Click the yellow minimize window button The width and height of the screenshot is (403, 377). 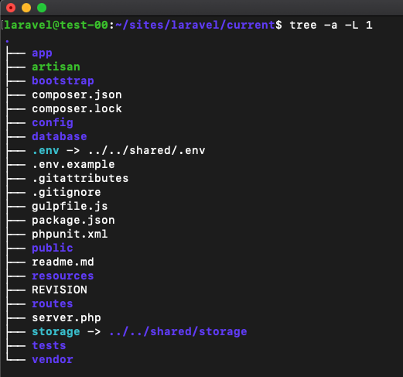(x=26, y=8)
